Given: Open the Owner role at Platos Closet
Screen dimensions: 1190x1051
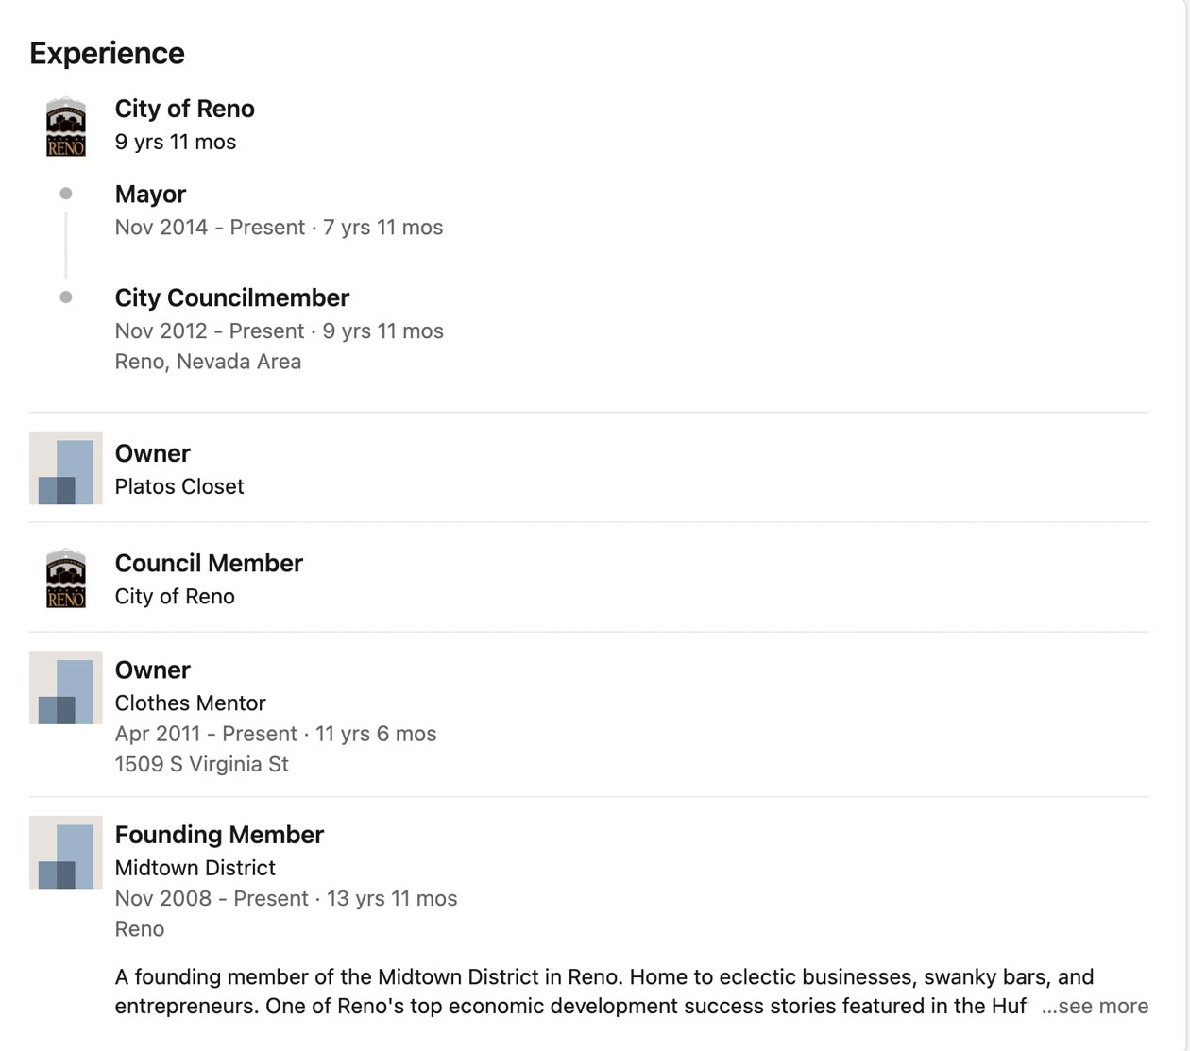Looking at the screenshot, I should pyautogui.click(x=153, y=453).
